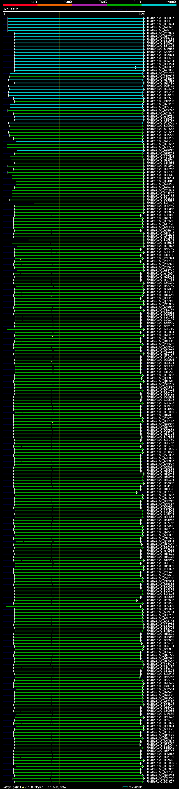Select label UniRef100_B9MTR0
Viewport: 179px width, 789px height.
(x=161, y=203)
